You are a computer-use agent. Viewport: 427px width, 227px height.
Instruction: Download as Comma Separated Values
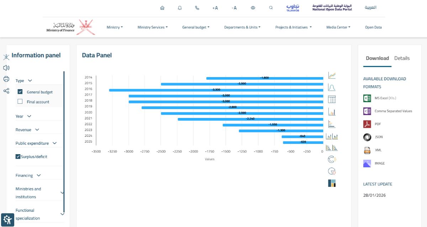click(388, 111)
